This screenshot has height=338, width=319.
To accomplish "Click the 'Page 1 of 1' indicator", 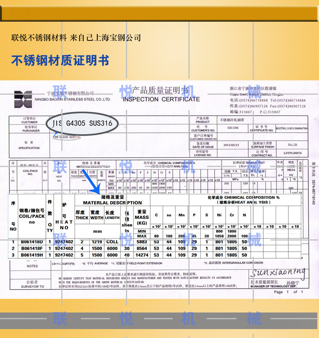I will pyautogui.click(x=288, y=292).
